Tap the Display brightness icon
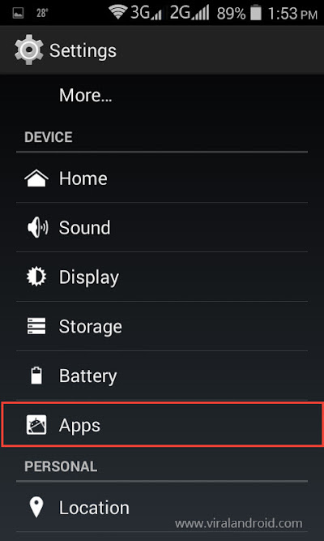This screenshot has height=541, width=324. [36, 277]
